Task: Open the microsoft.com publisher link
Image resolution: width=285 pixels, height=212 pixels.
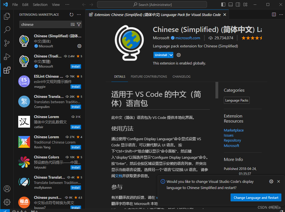Action: pyautogui.click(x=188, y=38)
